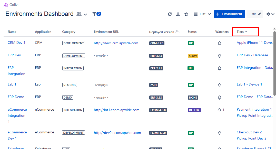This screenshot has height=149, width=276.
Task: Click the refresh dashboard icon
Action: pyautogui.click(x=170, y=14)
